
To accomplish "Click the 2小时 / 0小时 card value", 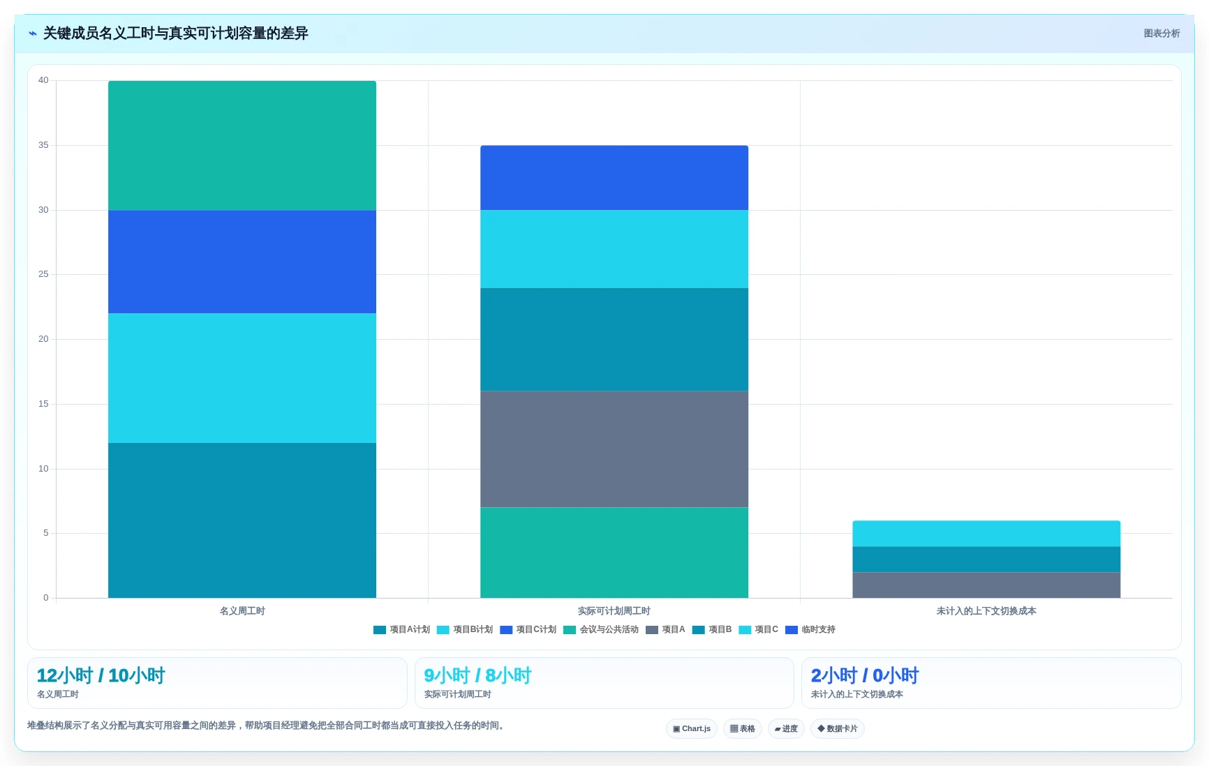I will [865, 675].
